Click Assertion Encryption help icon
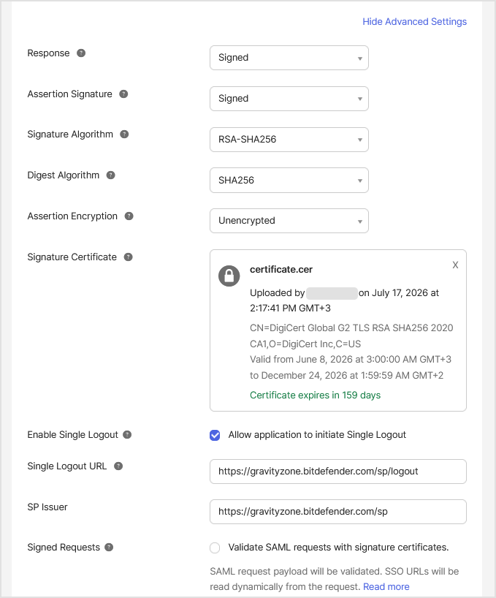 point(129,216)
